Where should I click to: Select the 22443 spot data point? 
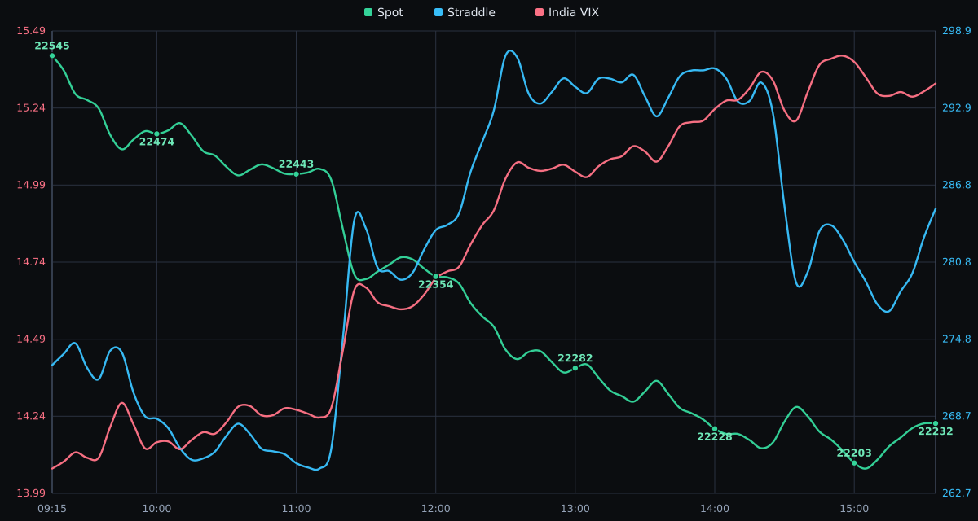[296, 173]
